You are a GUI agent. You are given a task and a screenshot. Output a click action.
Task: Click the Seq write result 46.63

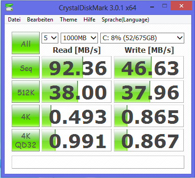[x=149, y=67]
